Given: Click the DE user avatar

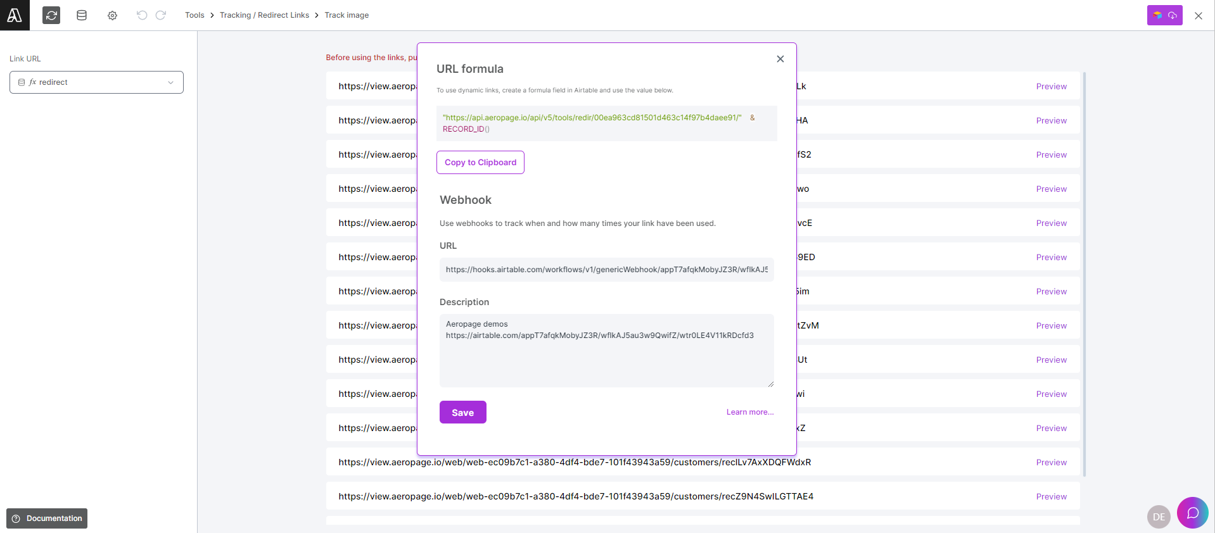Looking at the screenshot, I should tap(1159, 517).
